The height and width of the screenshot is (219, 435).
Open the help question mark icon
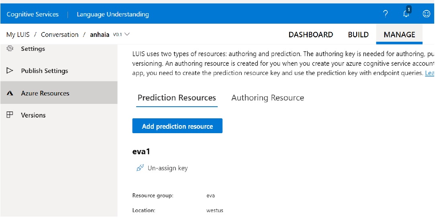[x=386, y=14]
